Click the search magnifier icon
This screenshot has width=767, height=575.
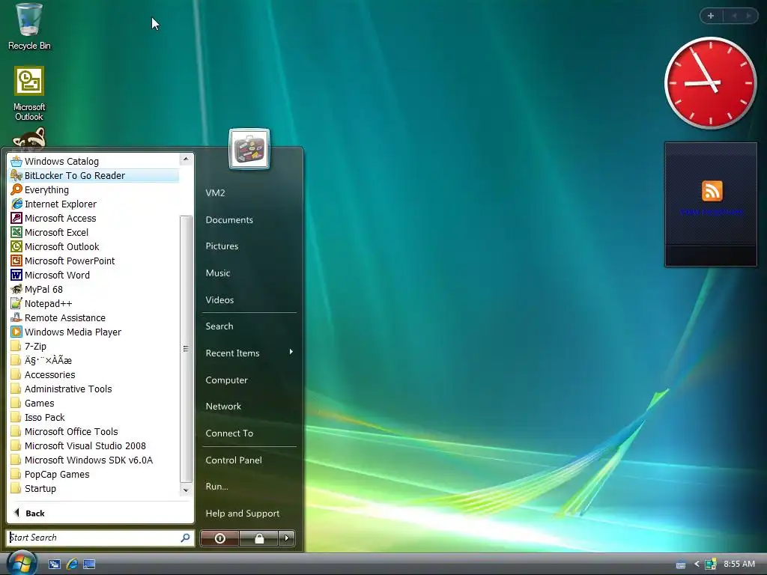pyautogui.click(x=186, y=538)
